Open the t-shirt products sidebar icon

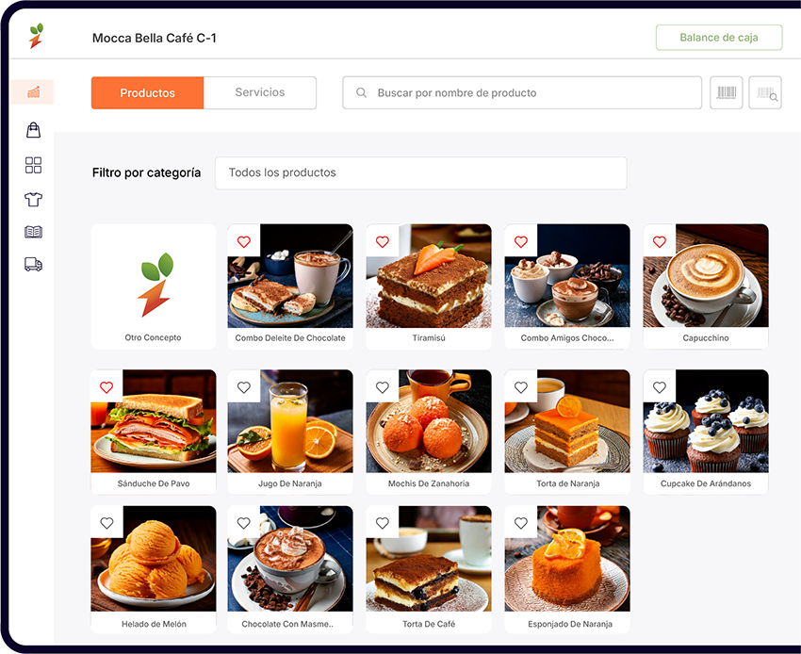tap(33, 199)
